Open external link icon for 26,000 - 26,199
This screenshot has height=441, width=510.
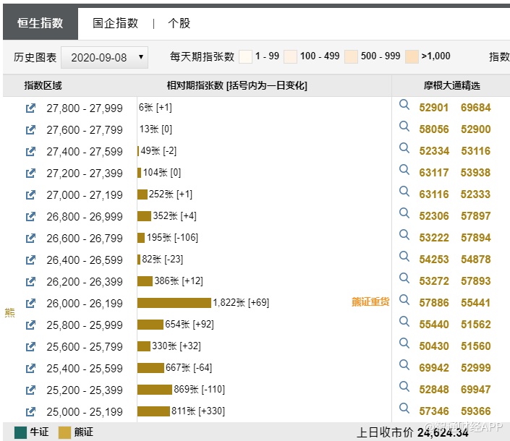(x=30, y=304)
